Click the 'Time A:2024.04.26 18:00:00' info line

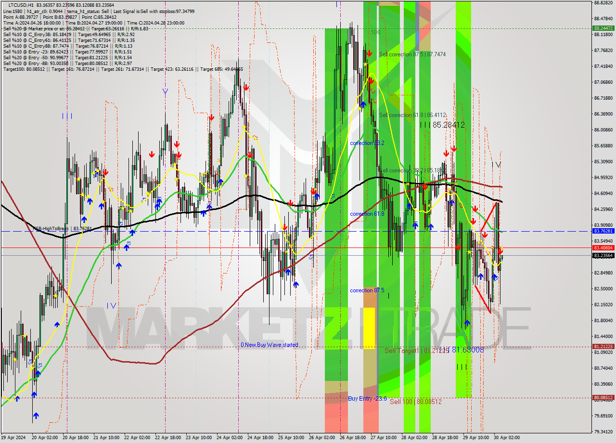click(94, 23)
